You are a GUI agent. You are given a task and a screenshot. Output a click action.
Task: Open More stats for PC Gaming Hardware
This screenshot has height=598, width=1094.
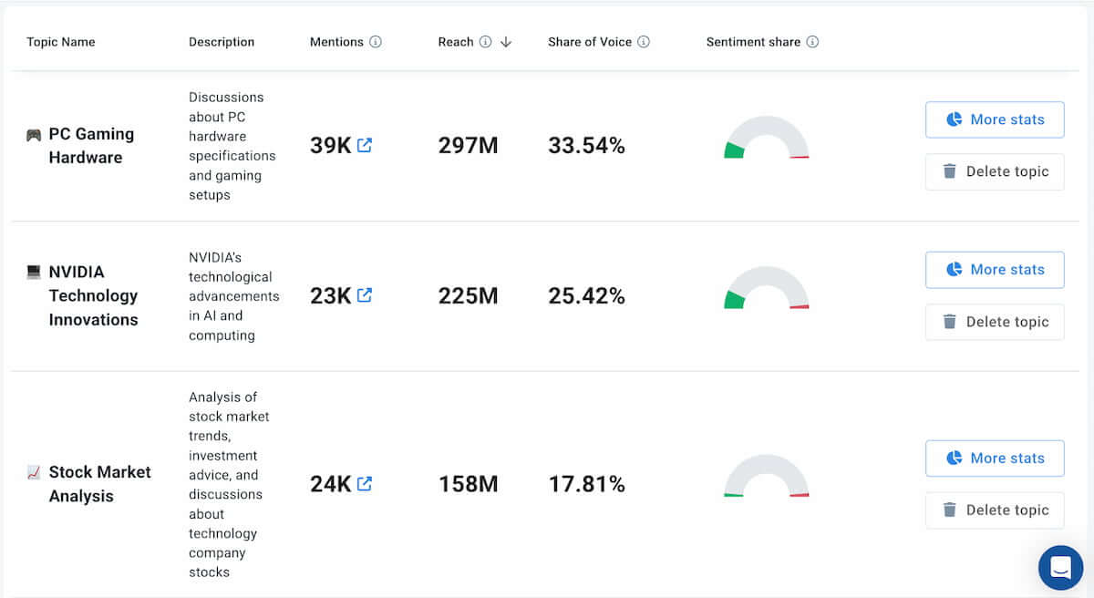coord(995,119)
